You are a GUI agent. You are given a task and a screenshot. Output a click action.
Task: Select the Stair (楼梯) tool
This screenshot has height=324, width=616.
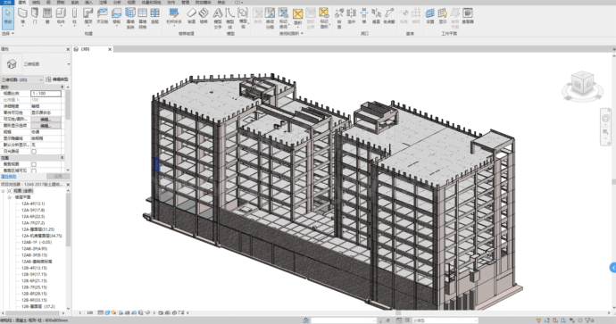[204, 16]
